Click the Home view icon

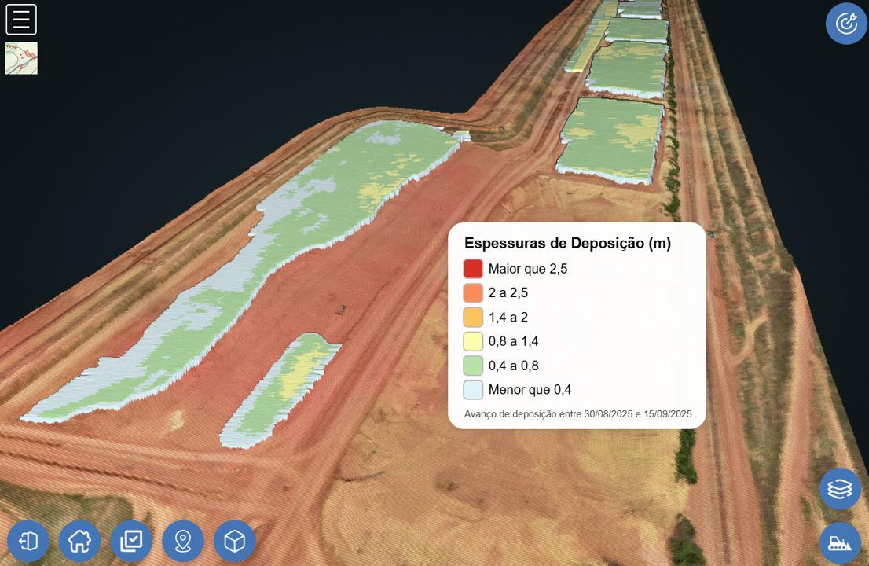click(79, 541)
